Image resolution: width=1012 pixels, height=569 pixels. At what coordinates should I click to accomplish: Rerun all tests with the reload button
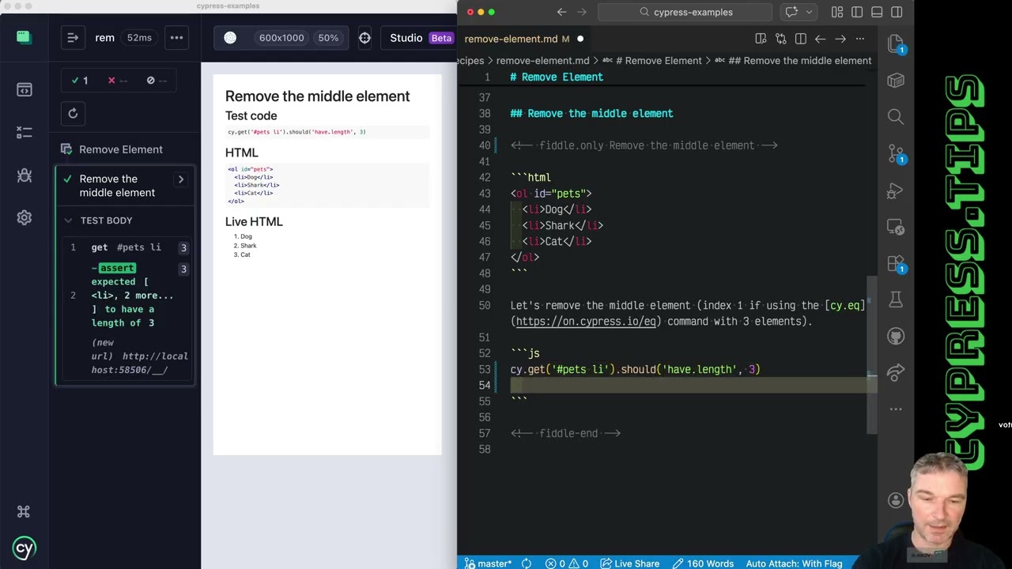(x=73, y=114)
